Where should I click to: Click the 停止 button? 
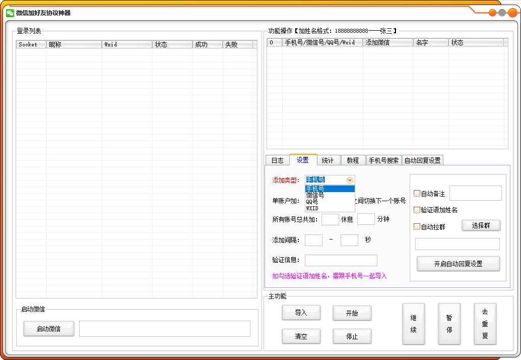352,336
